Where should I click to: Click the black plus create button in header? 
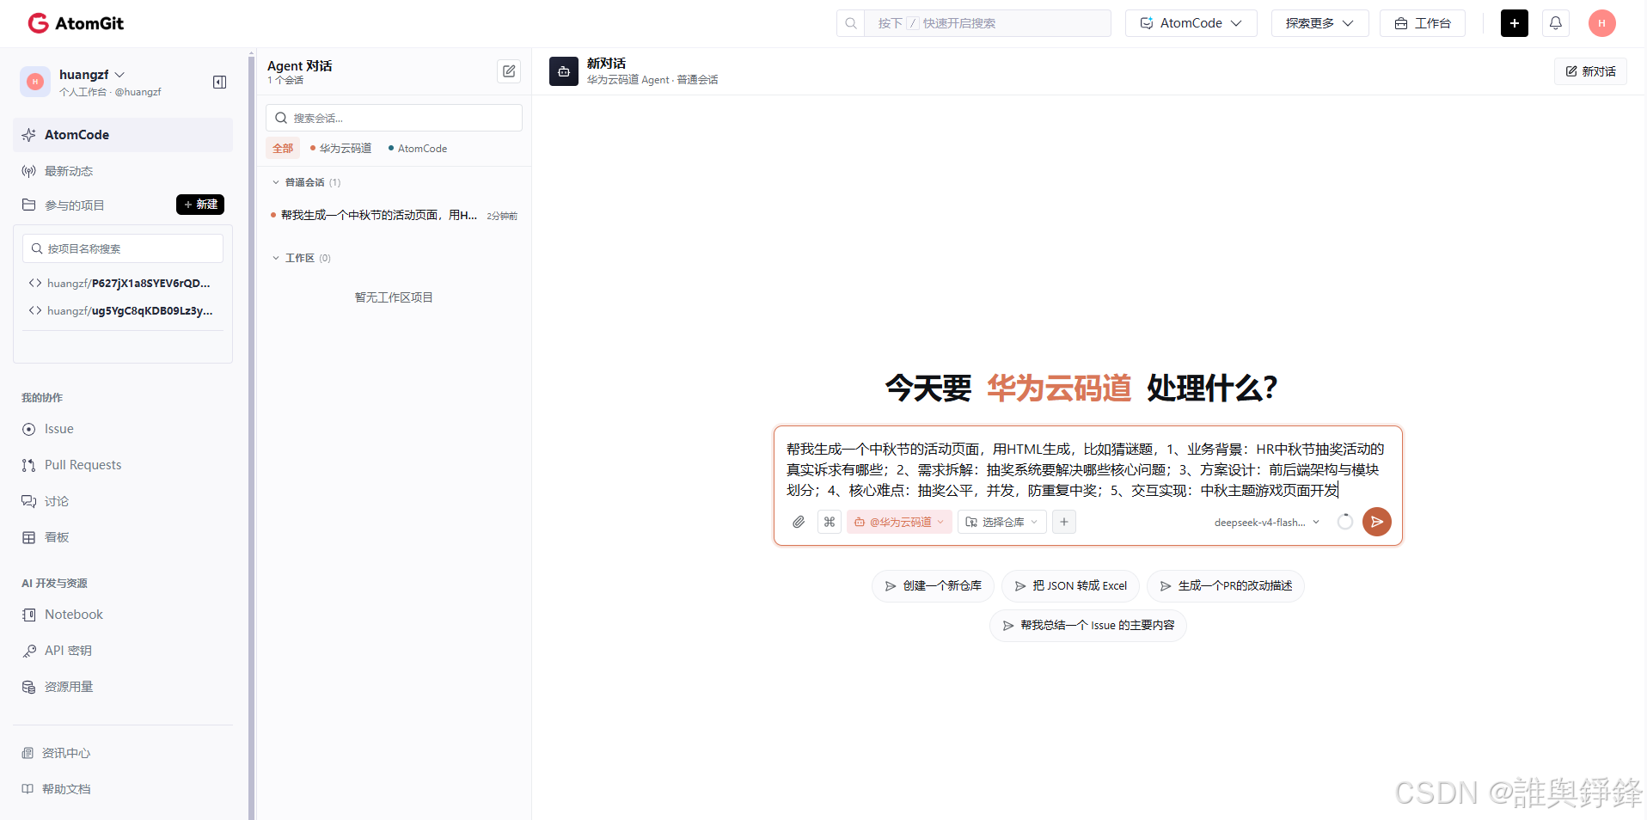pos(1515,23)
